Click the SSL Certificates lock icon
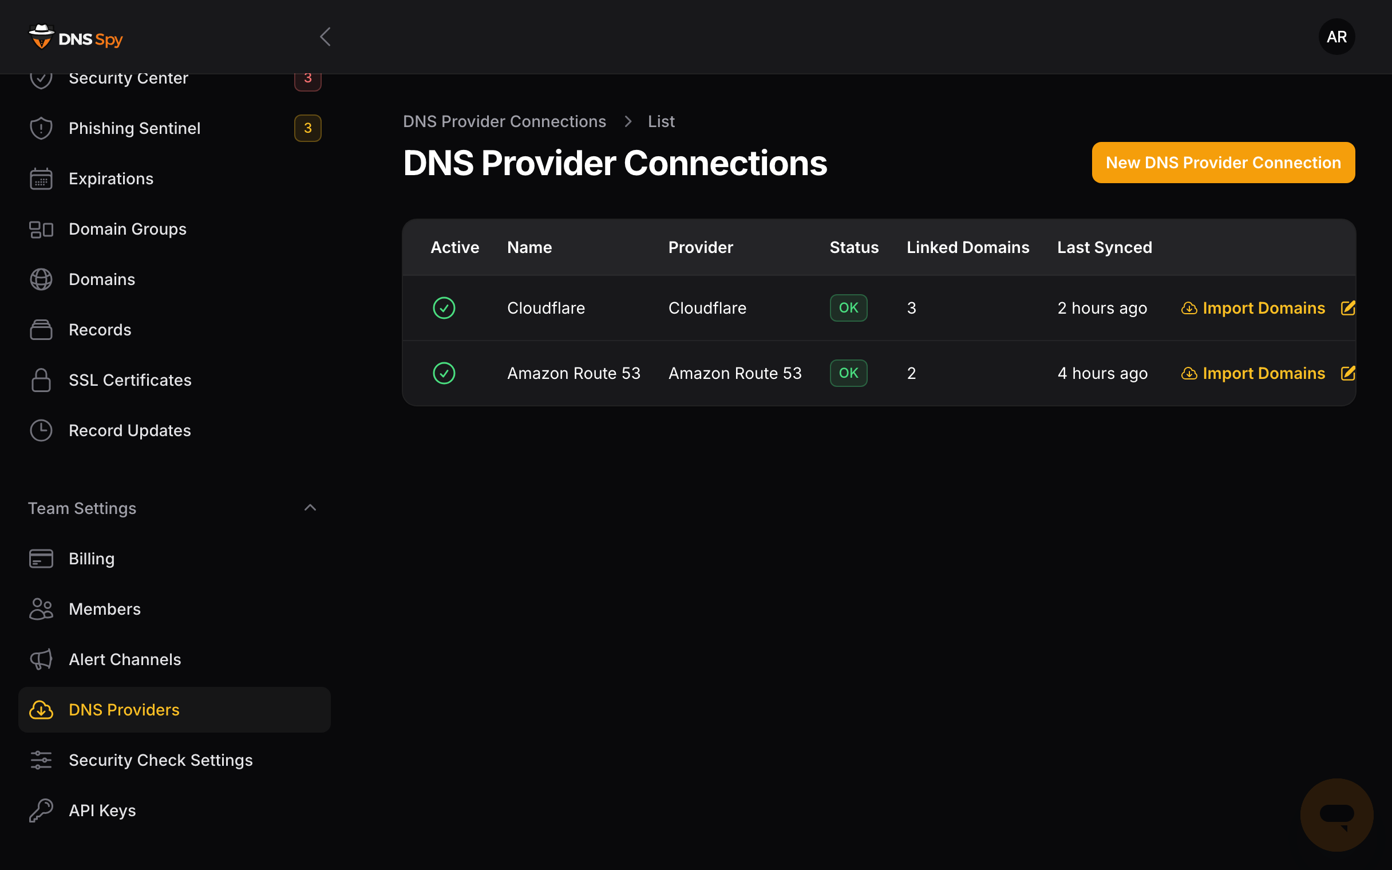This screenshot has width=1392, height=870. (x=41, y=379)
